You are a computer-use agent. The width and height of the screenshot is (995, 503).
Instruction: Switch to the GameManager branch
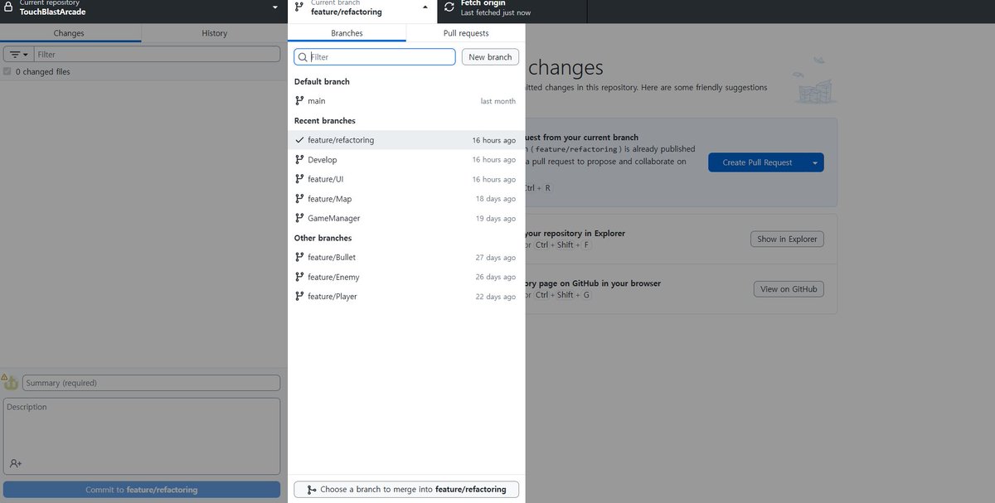click(x=406, y=218)
